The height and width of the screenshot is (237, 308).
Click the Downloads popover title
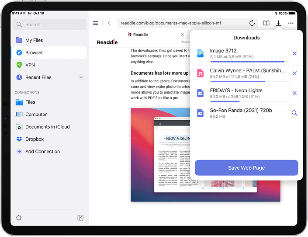click(x=246, y=38)
